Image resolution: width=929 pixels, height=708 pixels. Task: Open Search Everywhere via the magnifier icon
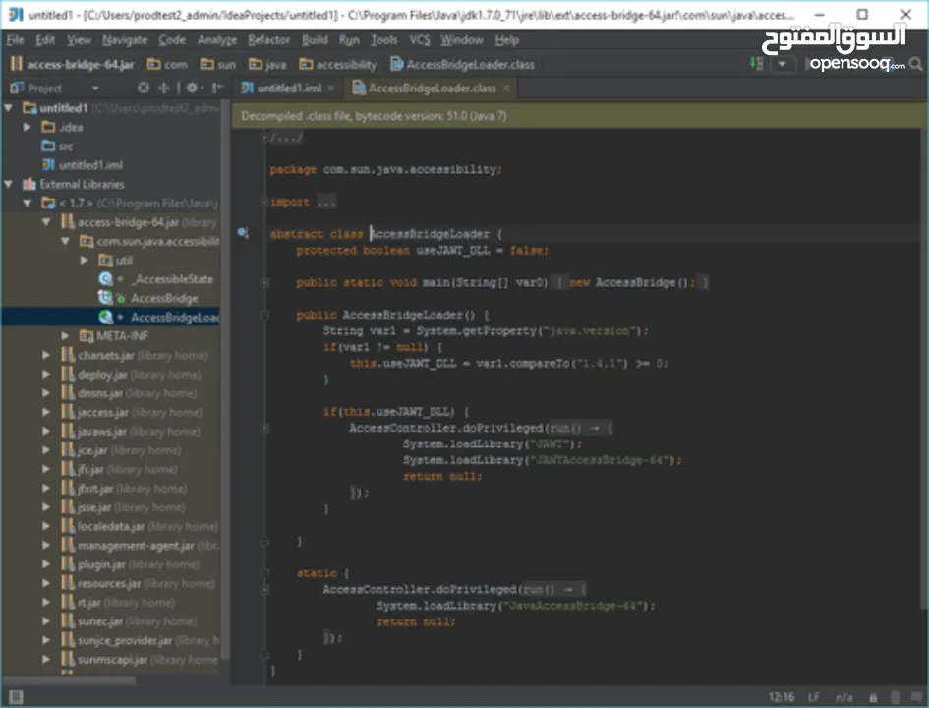click(x=916, y=63)
